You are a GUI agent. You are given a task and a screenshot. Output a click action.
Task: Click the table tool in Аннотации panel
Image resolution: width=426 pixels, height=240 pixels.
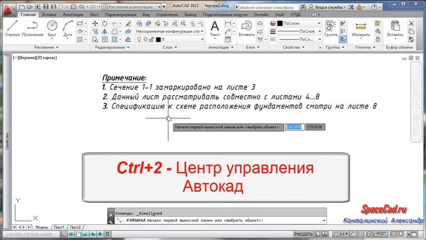pos(228,39)
